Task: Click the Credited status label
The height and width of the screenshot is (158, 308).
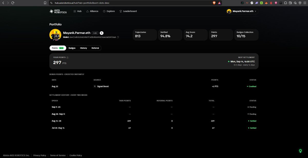Action: pyautogui.click(x=252, y=86)
